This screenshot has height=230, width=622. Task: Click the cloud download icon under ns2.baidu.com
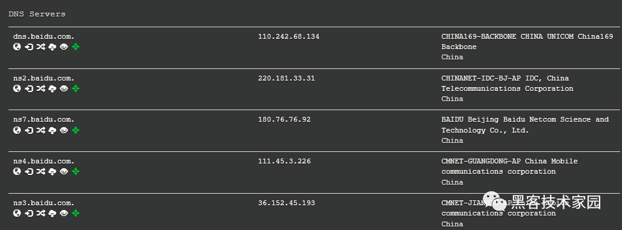(x=52, y=88)
